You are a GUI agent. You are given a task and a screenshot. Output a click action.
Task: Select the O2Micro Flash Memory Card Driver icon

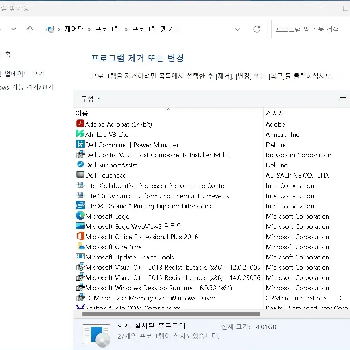click(x=80, y=297)
